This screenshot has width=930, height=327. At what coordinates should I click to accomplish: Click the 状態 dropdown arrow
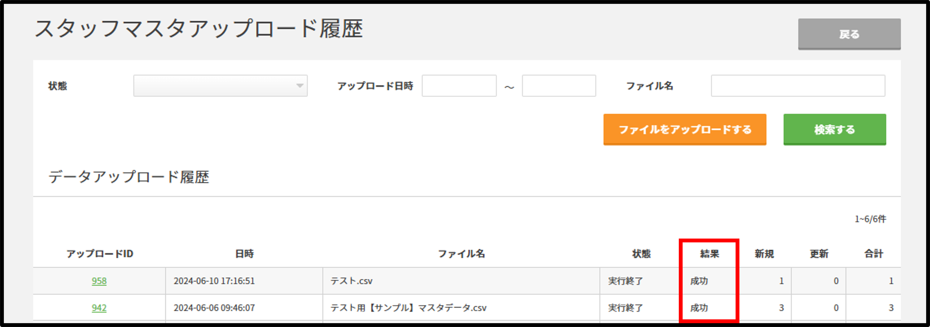(x=300, y=85)
